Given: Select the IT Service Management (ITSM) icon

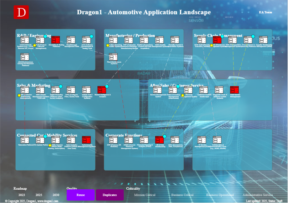Looking at the screenshot, I should click(202, 140).
